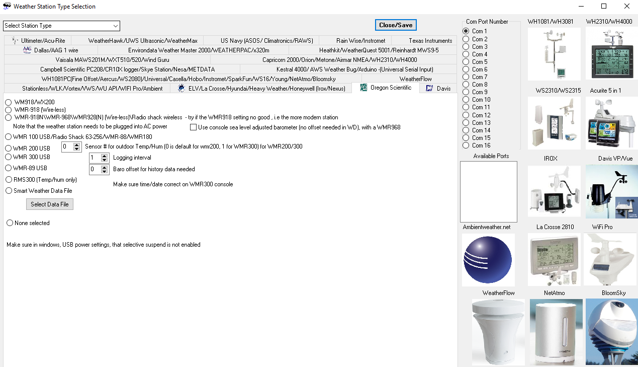
Task: Click the Close/Save button
Action: [396, 25]
